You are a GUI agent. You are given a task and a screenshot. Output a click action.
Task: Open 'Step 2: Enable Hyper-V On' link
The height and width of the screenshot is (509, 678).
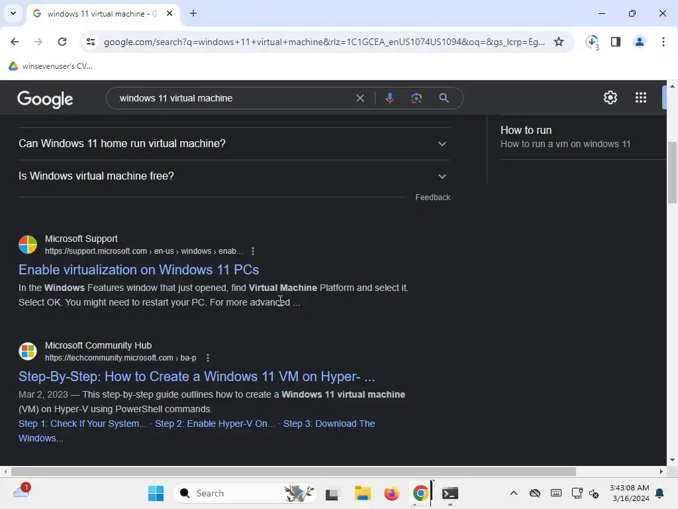[215, 424]
